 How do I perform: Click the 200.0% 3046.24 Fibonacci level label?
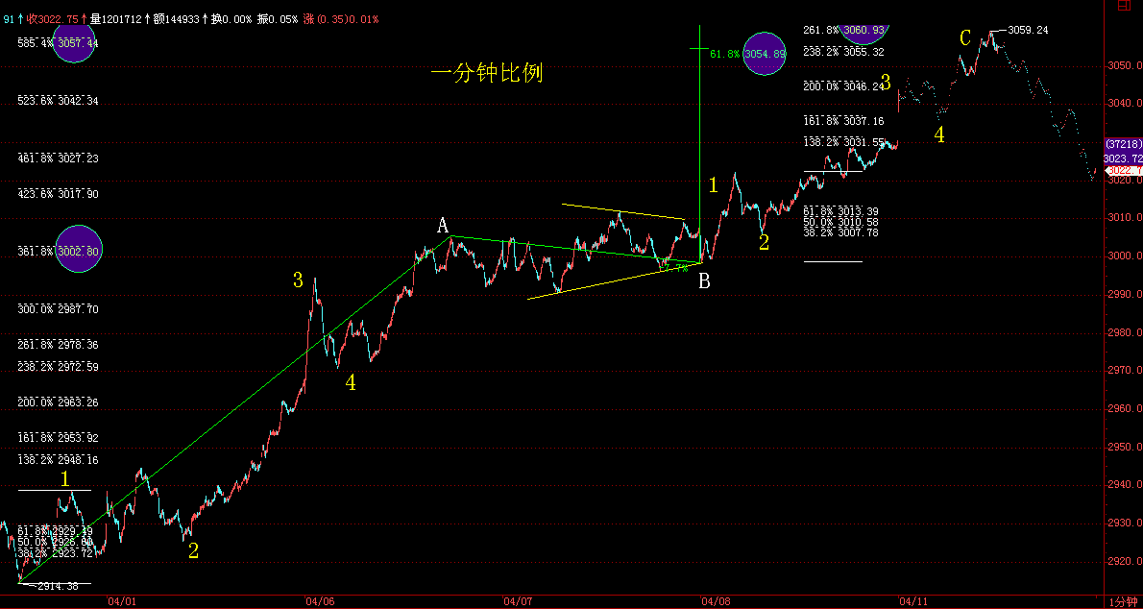[843, 86]
